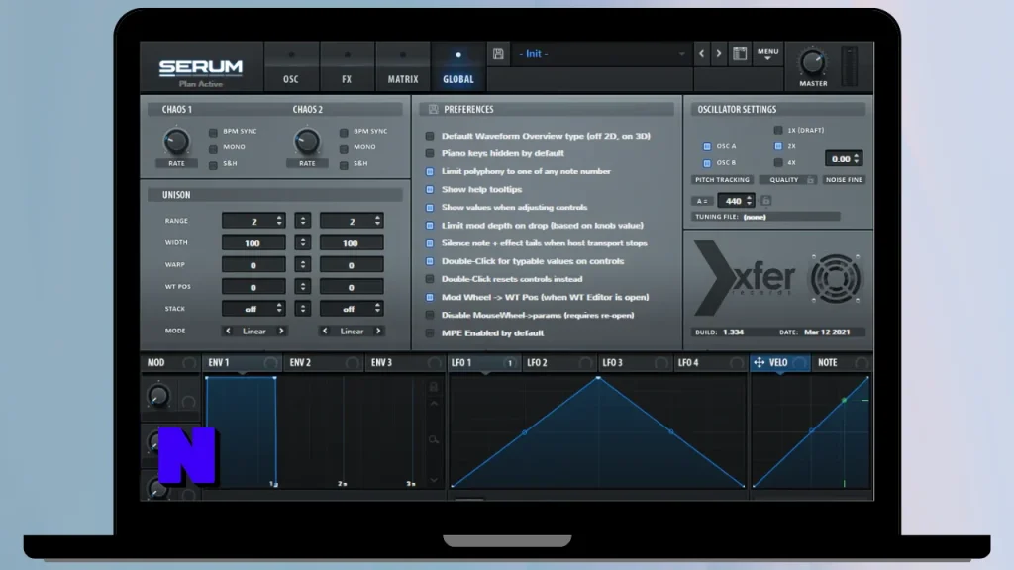The height and width of the screenshot is (570, 1014).
Task: Click the ENV 2 mod source circle
Action: coord(352,363)
